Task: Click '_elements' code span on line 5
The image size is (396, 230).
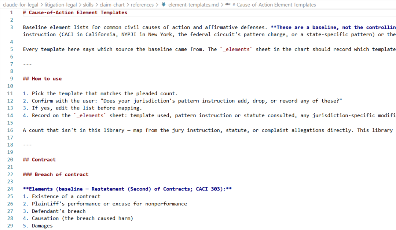Action: 236,49
